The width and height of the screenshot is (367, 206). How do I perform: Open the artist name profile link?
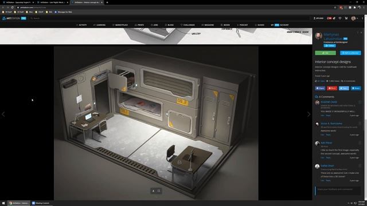coord(333,37)
